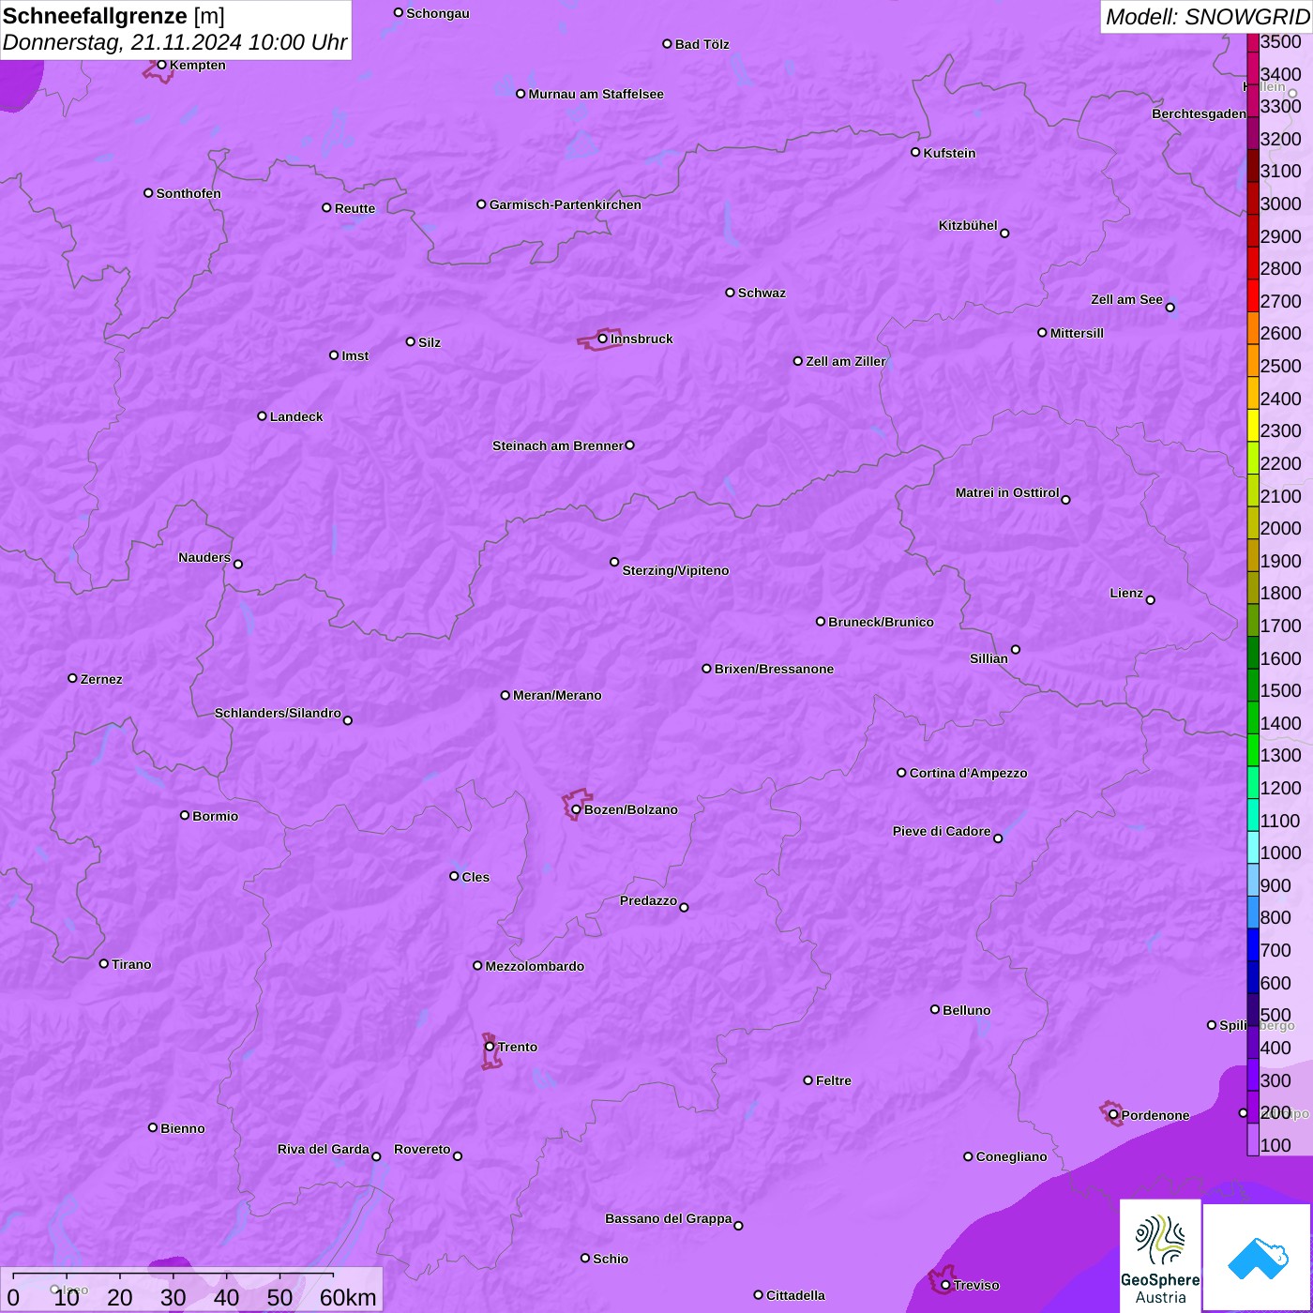Click the '100' legend value

(1275, 1145)
